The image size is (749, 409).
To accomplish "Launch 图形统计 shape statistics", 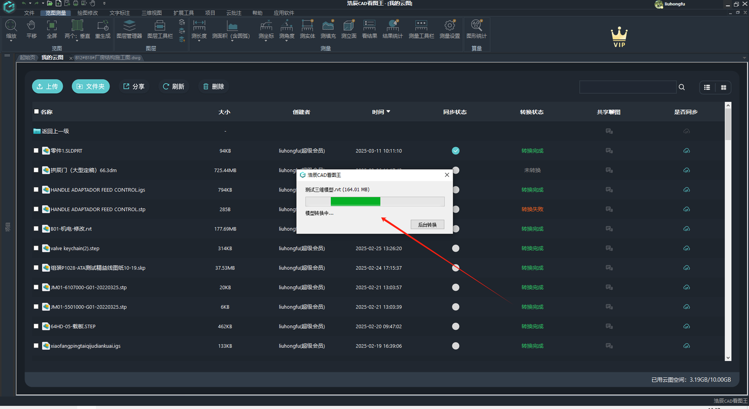I will pos(476,29).
